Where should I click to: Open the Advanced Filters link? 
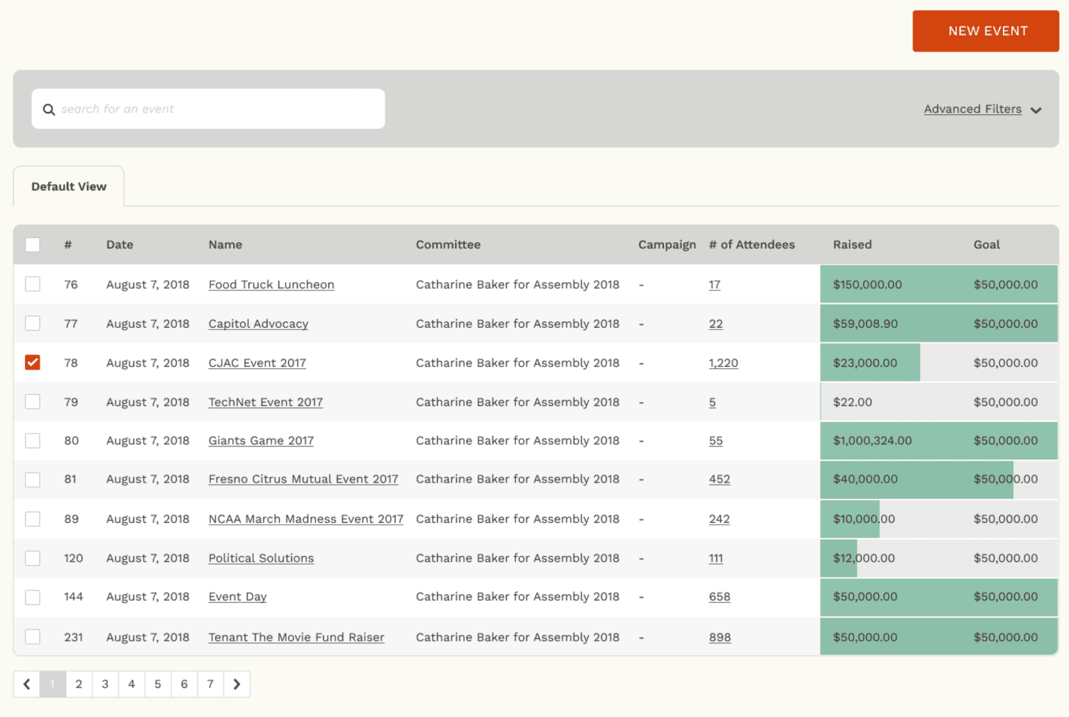tap(973, 109)
